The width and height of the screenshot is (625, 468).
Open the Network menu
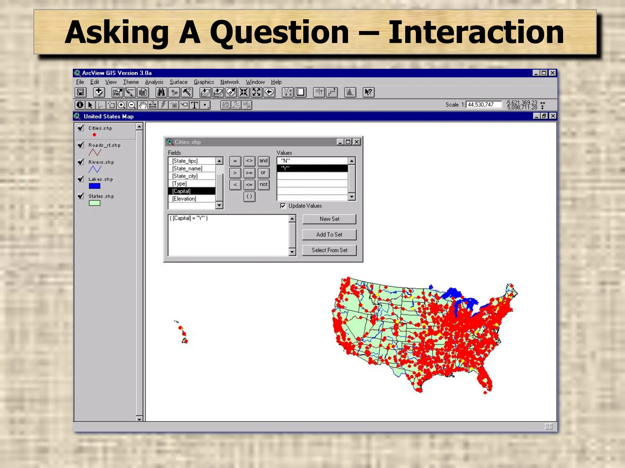click(x=230, y=82)
